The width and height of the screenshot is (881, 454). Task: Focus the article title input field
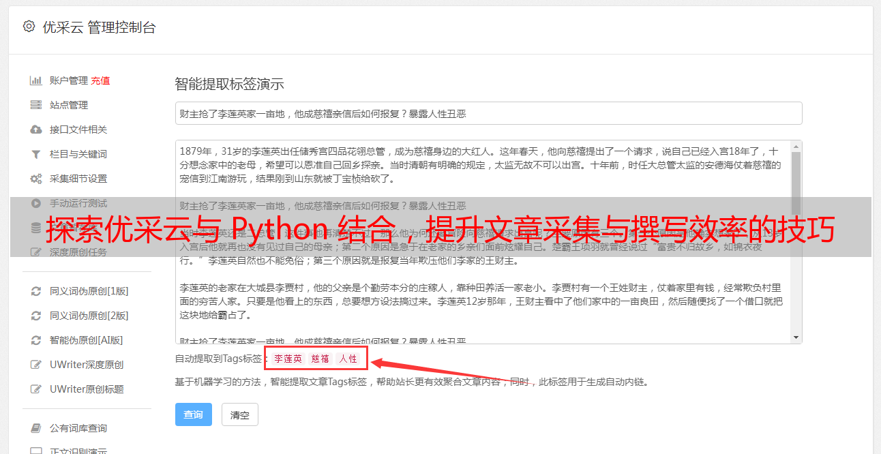click(488, 113)
